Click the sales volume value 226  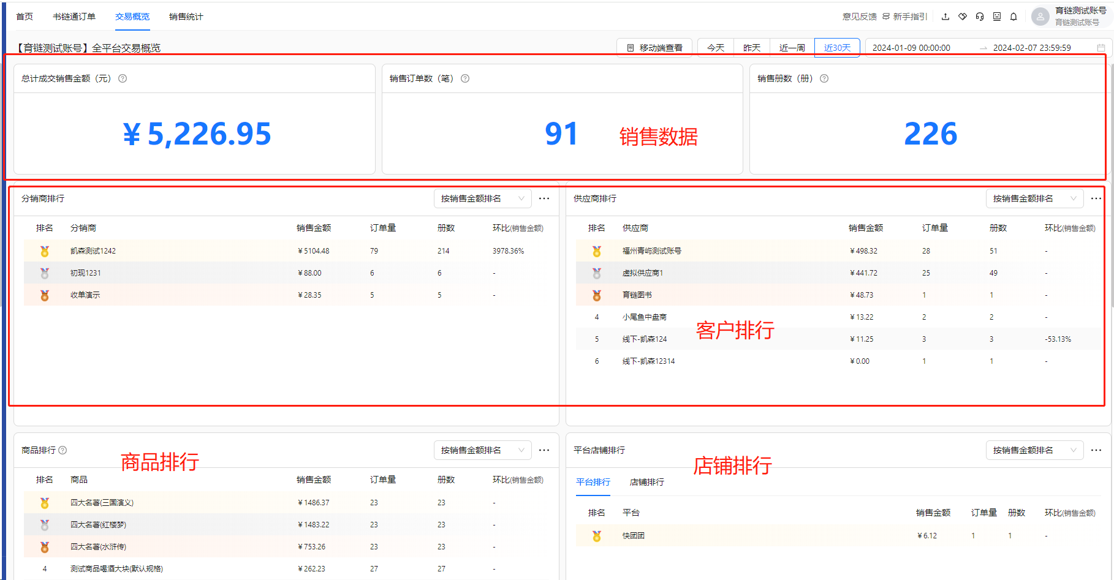pyautogui.click(x=930, y=134)
